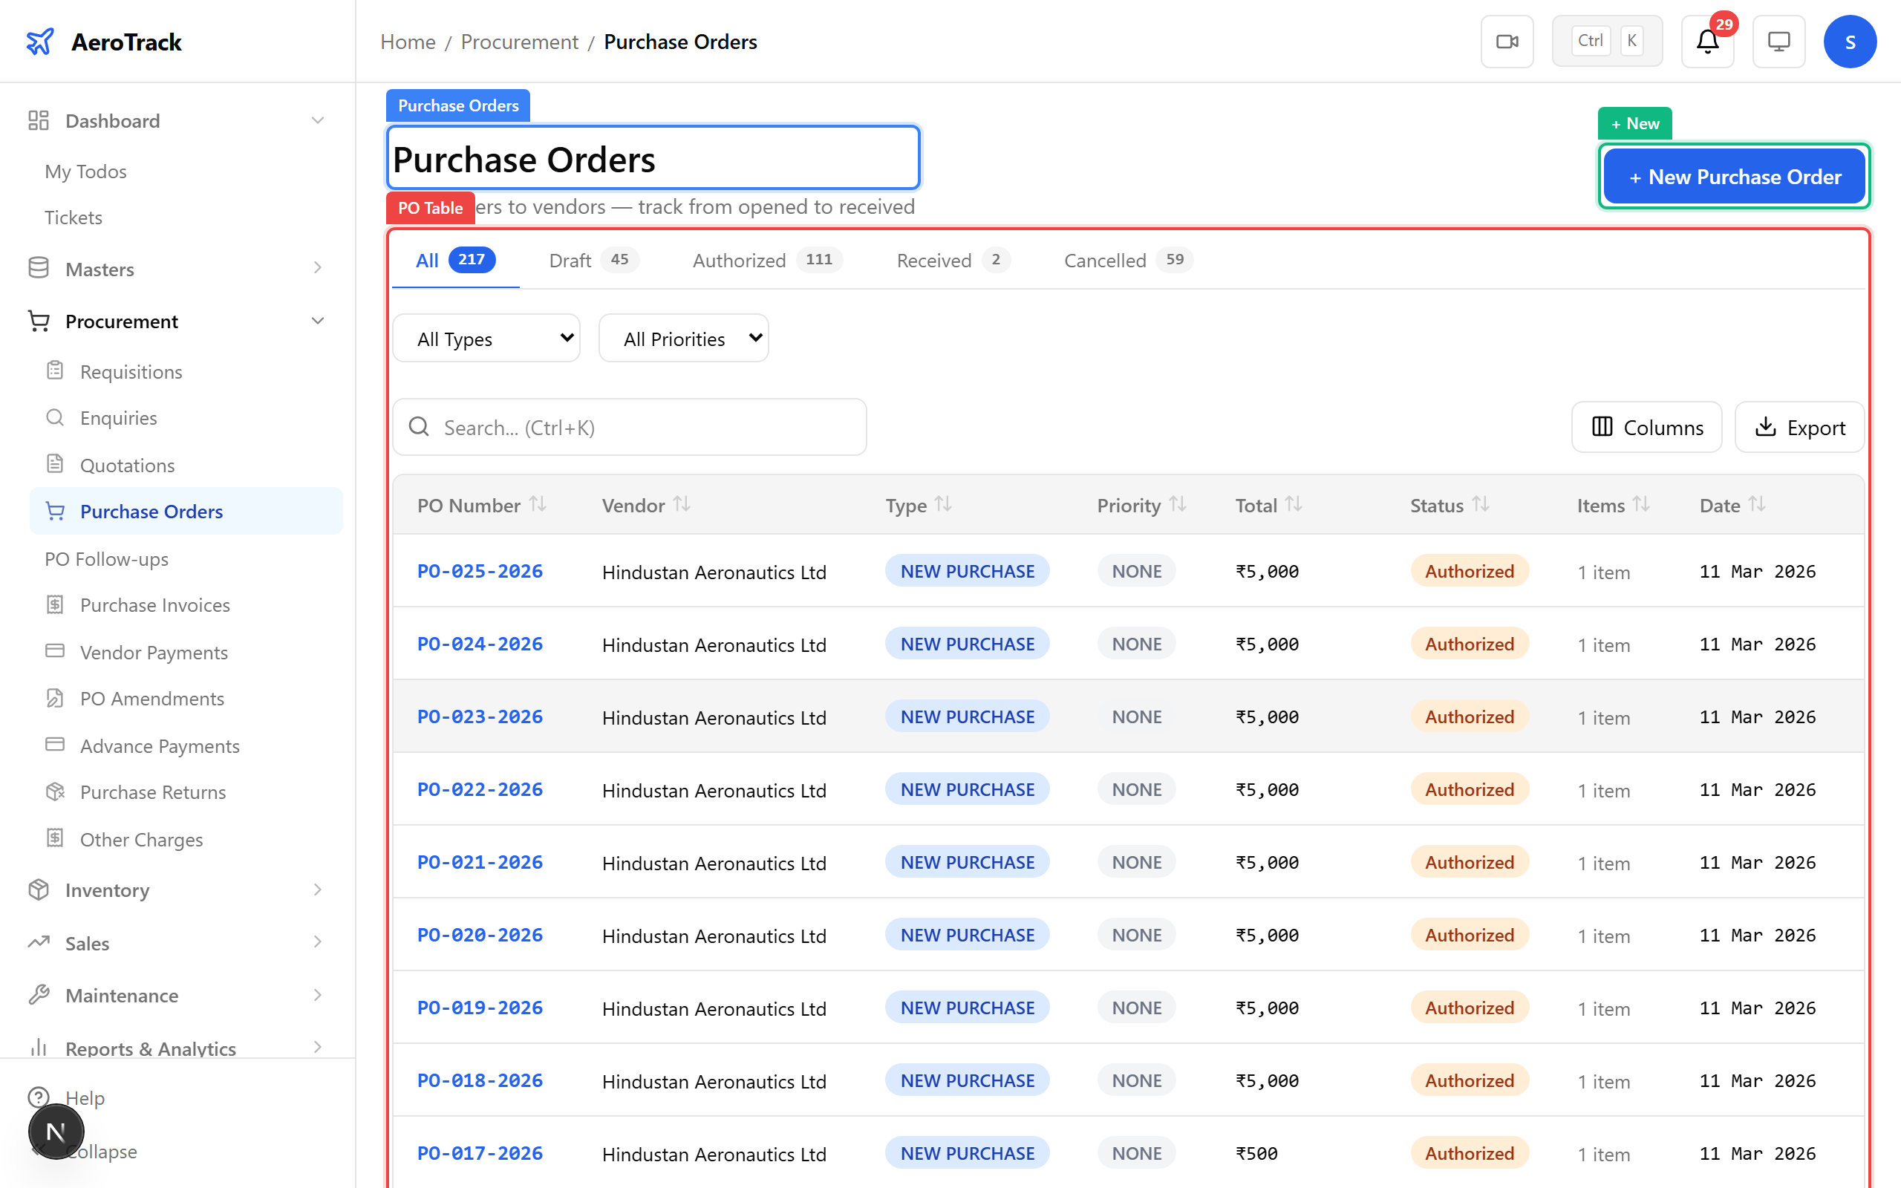Click the monitor/display icon in top bar
The width and height of the screenshot is (1901, 1188).
click(x=1778, y=41)
